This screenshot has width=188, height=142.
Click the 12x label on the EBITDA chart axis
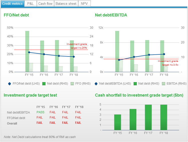pos(101,28)
